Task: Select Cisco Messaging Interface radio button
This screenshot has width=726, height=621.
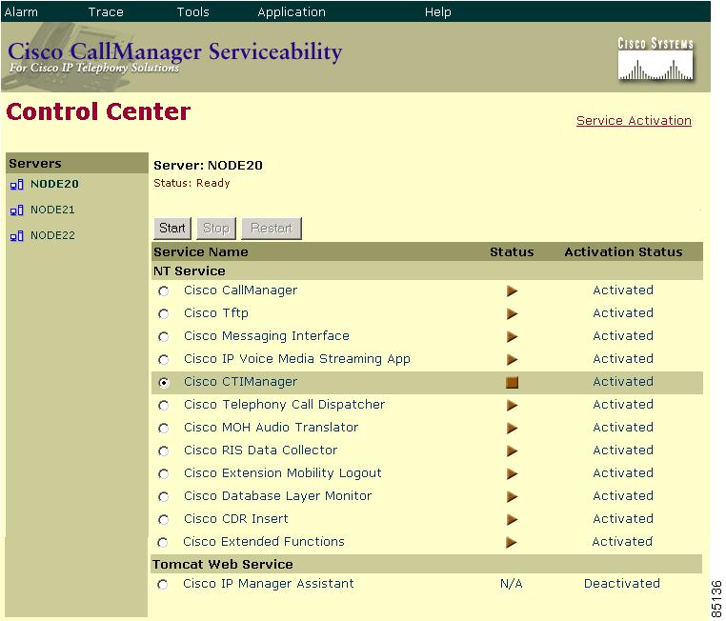Action: point(164,337)
